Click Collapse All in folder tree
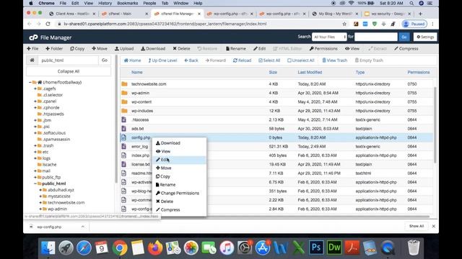462x259 pixels. click(69, 71)
